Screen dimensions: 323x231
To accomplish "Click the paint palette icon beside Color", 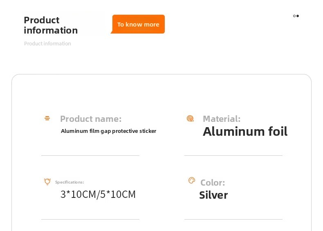I will point(192,181).
